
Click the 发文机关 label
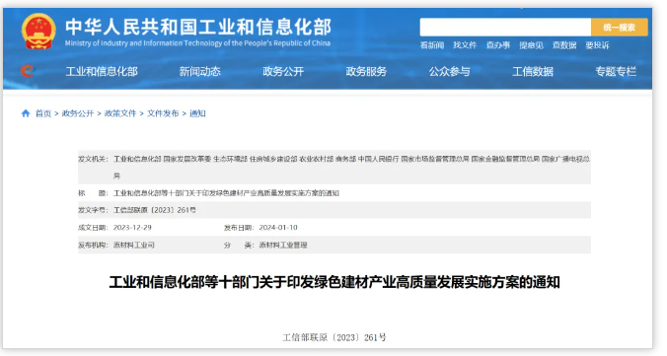pos(93,159)
